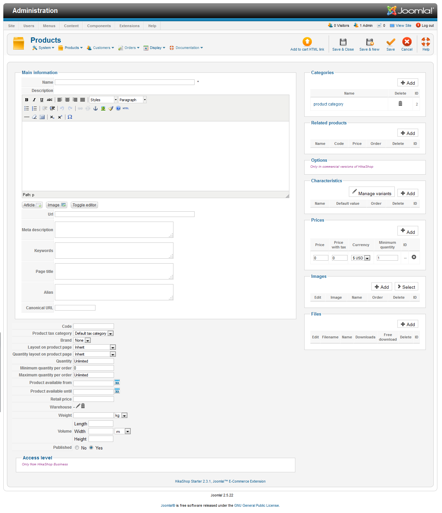Center-align the description text

(67, 100)
